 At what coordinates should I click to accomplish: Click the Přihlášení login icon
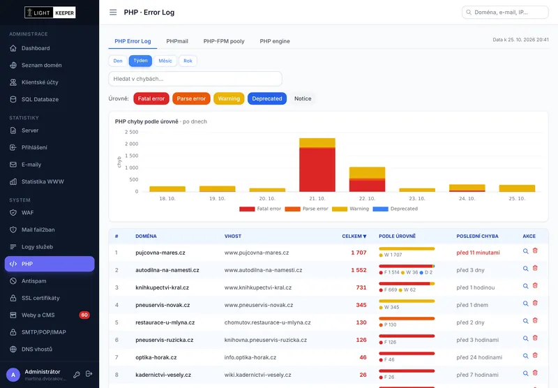click(x=13, y=147)
